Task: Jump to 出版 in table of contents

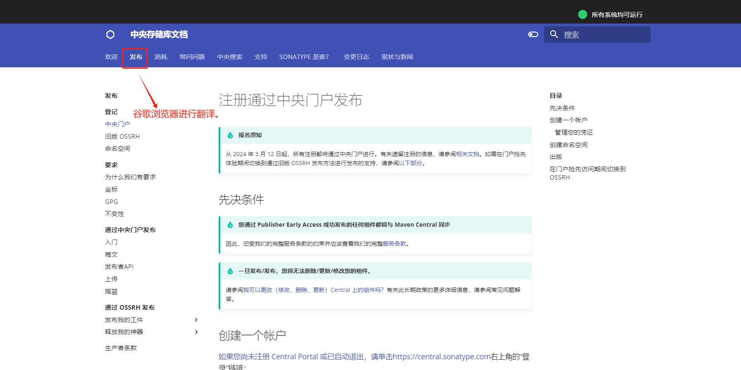Action: [556, 157]
